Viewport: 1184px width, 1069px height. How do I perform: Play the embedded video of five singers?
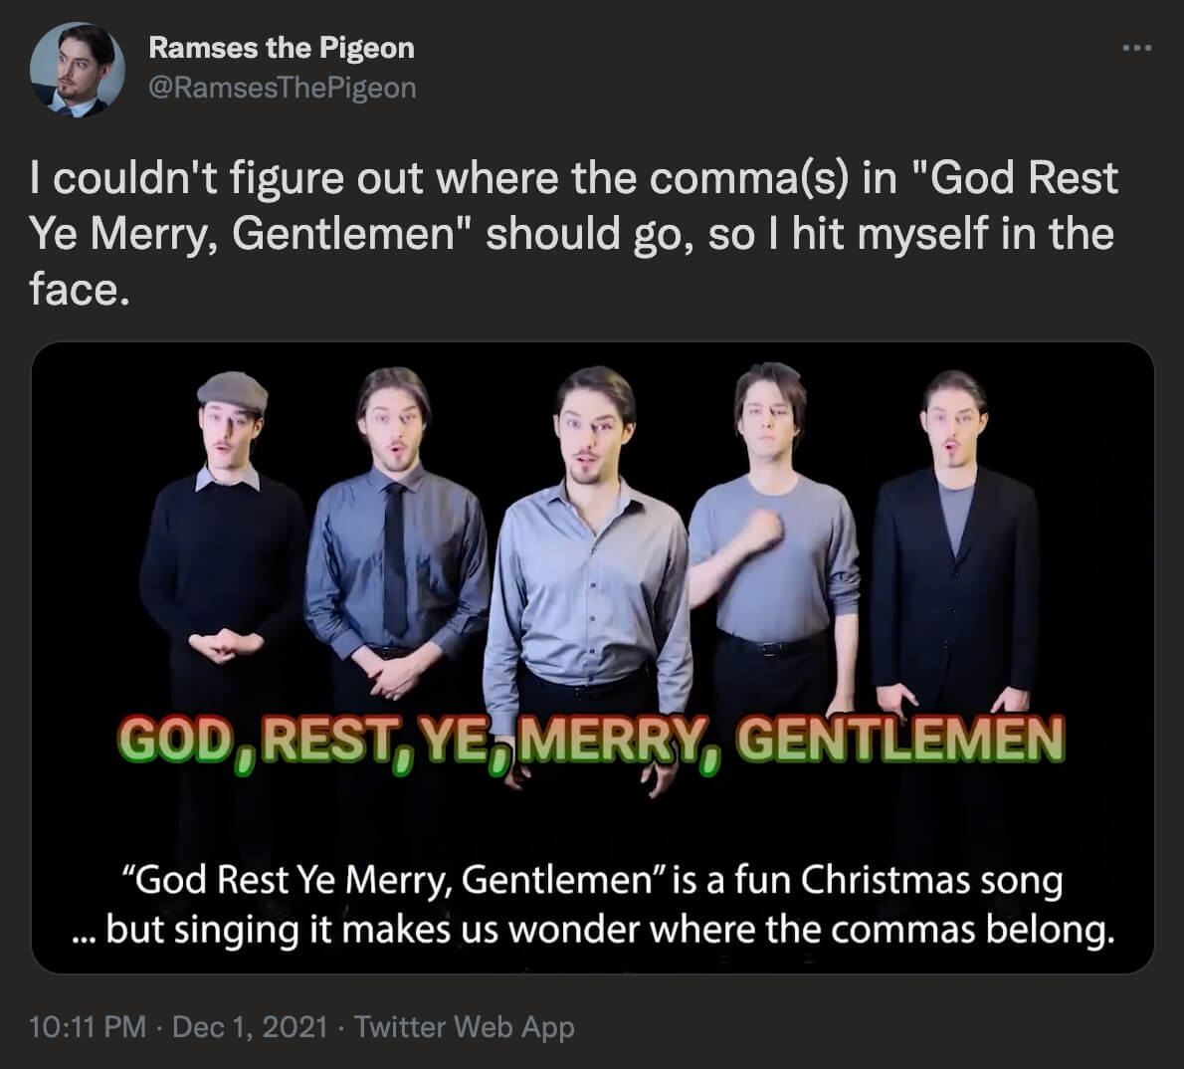coord(592,657)
